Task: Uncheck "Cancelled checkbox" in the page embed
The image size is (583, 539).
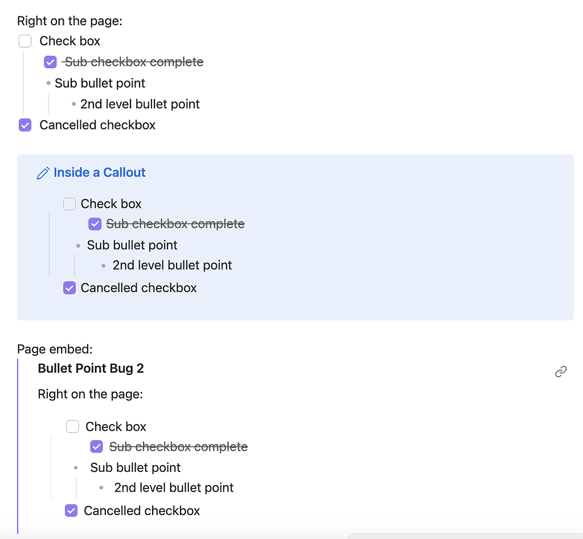Action: (71, 511)
